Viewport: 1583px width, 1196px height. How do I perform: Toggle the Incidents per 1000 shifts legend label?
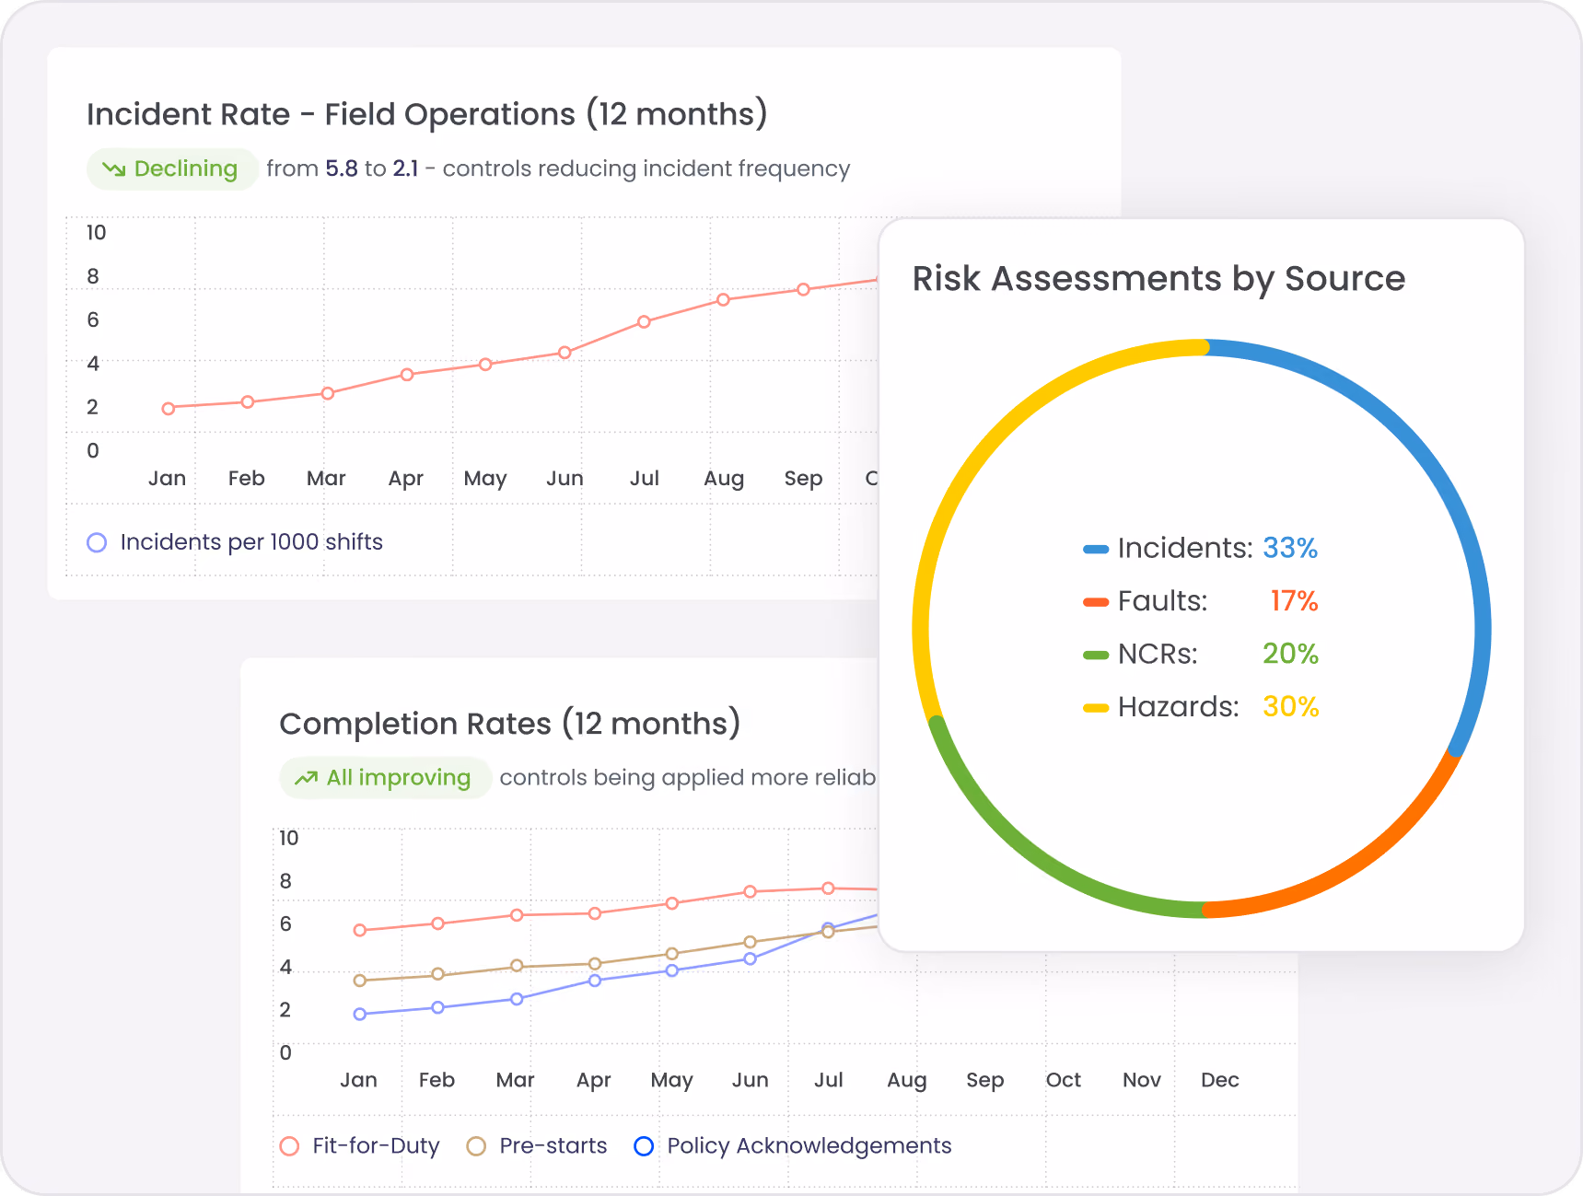(251, 542)
